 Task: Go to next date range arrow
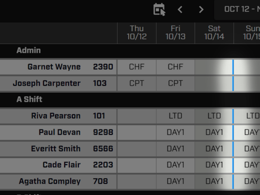click(x=201, y=10)
